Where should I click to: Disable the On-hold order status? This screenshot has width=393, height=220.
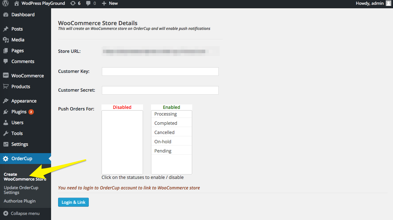pos(171,142)
